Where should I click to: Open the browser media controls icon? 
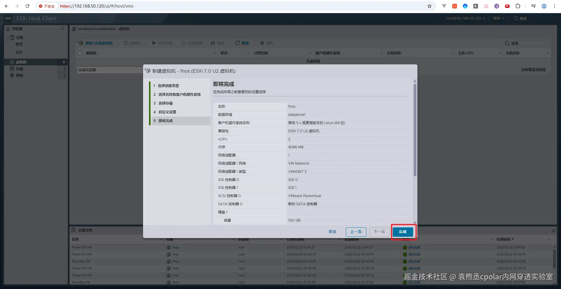click(x=534, y=6)
